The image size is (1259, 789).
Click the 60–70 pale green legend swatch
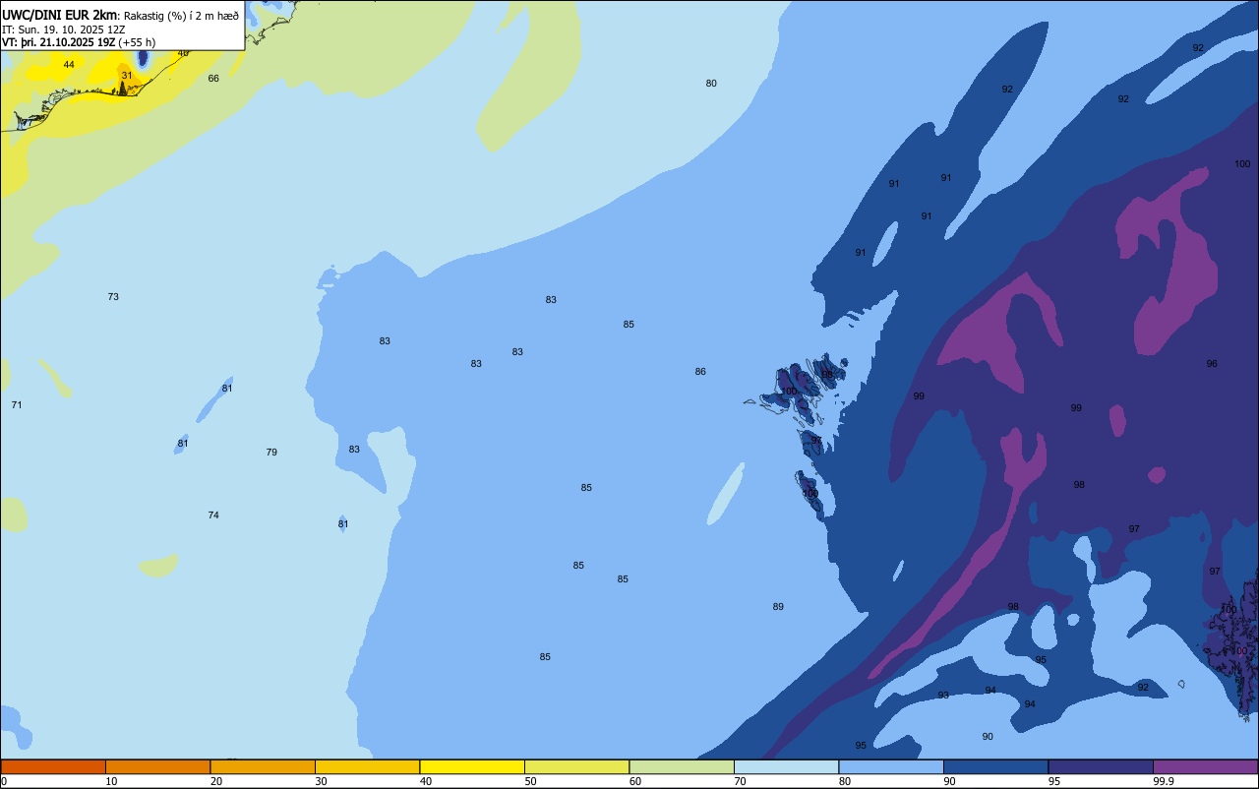click(682, 766)
